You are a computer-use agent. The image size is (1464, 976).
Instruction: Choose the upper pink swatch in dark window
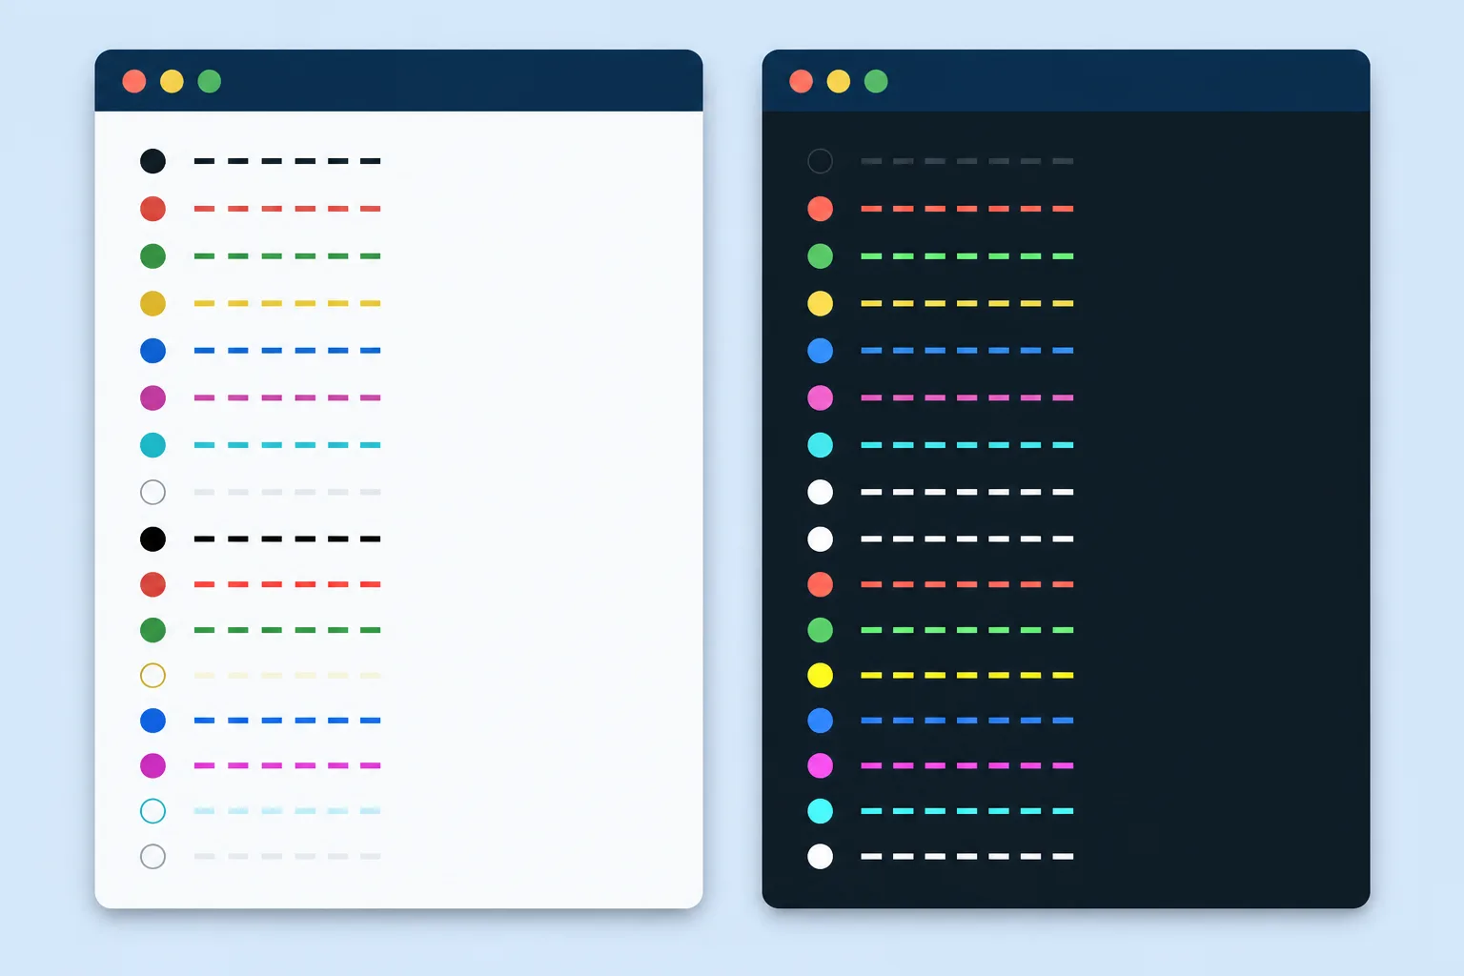(x=820, y=397)
